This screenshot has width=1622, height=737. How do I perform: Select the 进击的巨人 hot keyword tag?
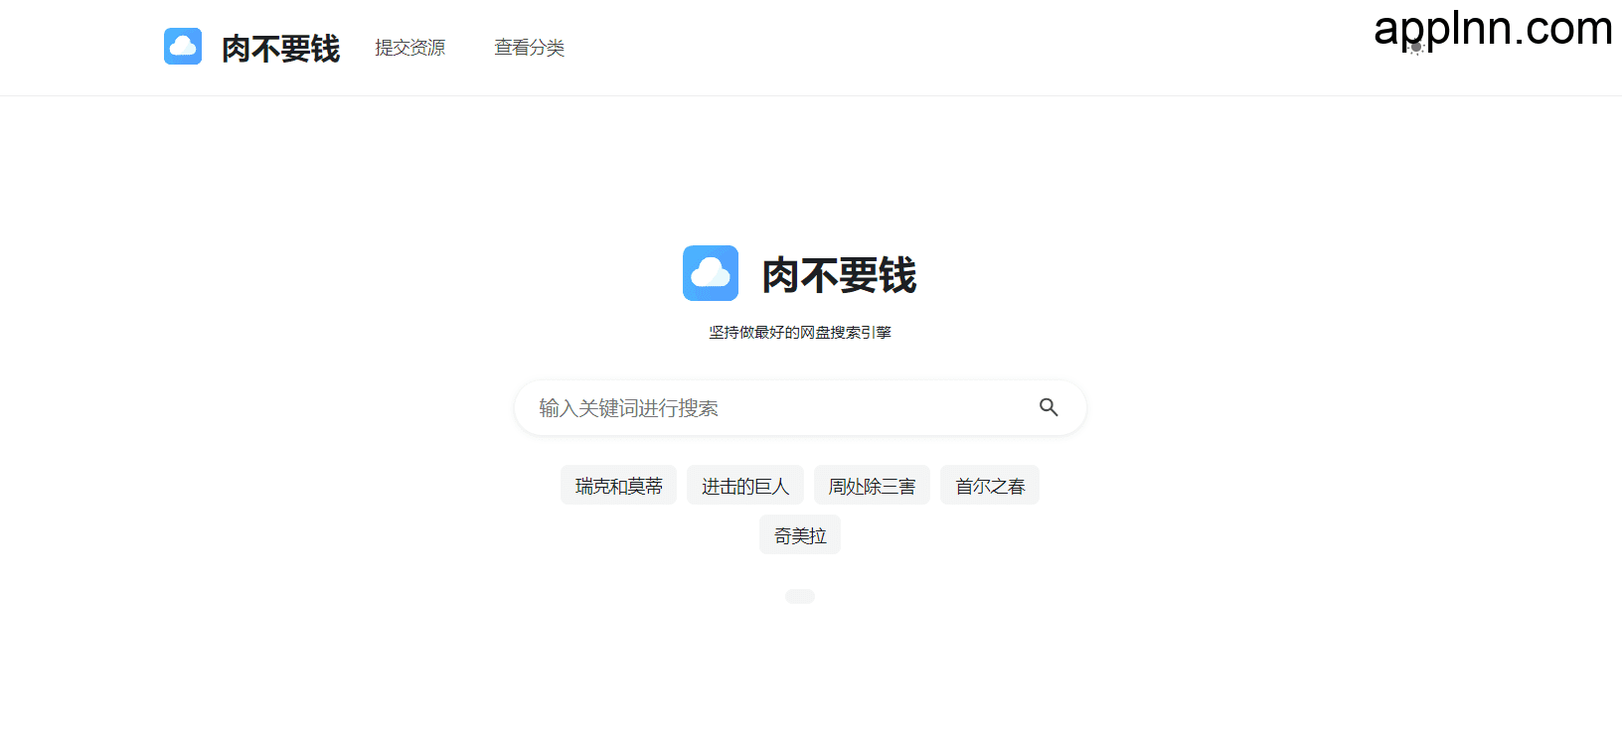click(745, 486)
